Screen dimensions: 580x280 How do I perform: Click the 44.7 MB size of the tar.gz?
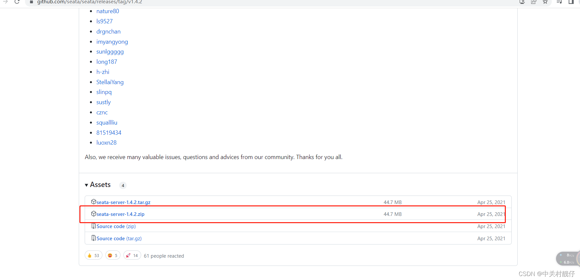[x=393, y=202]
